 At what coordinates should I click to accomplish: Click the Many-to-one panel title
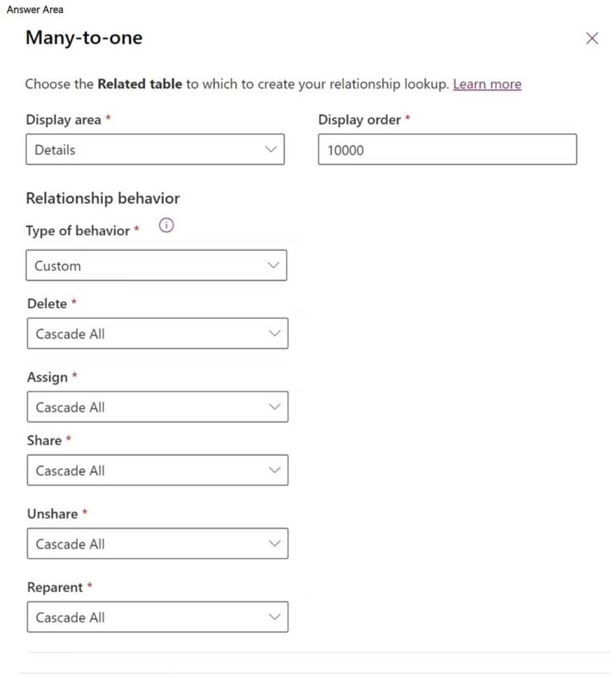point(84,38)
